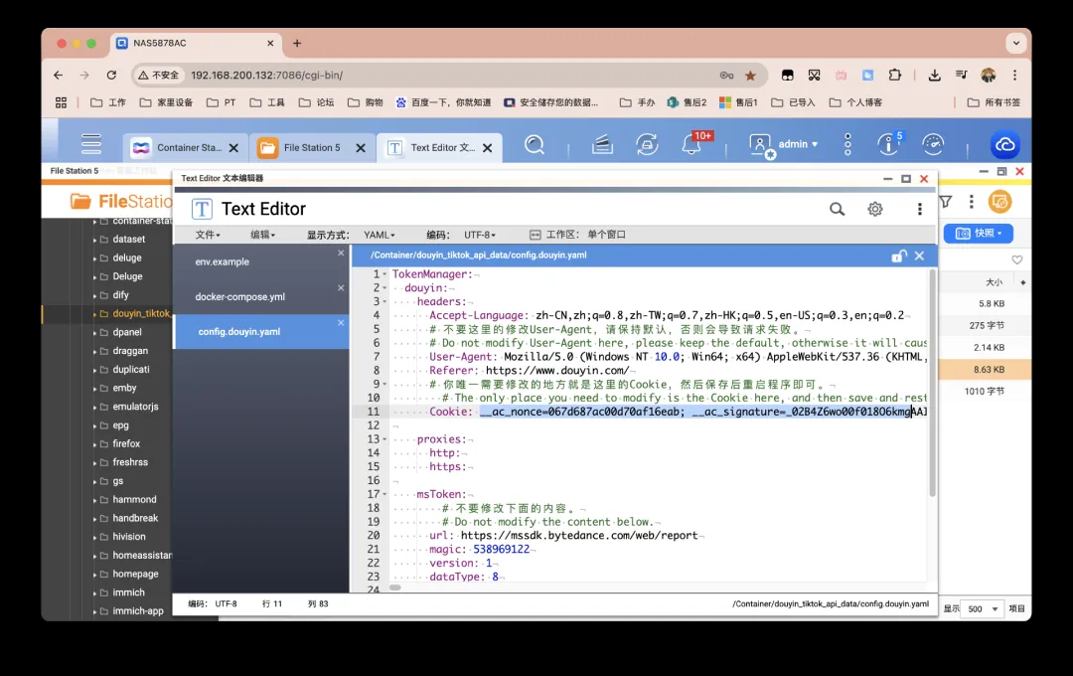The image size is (1073, 676).
Task: Select the env.example file in sidebar
Action: point(223,261)
